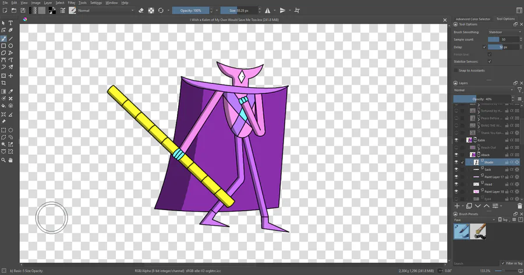
Task: Select the Ellipse shape tool
Action: (x=10, y=46)
